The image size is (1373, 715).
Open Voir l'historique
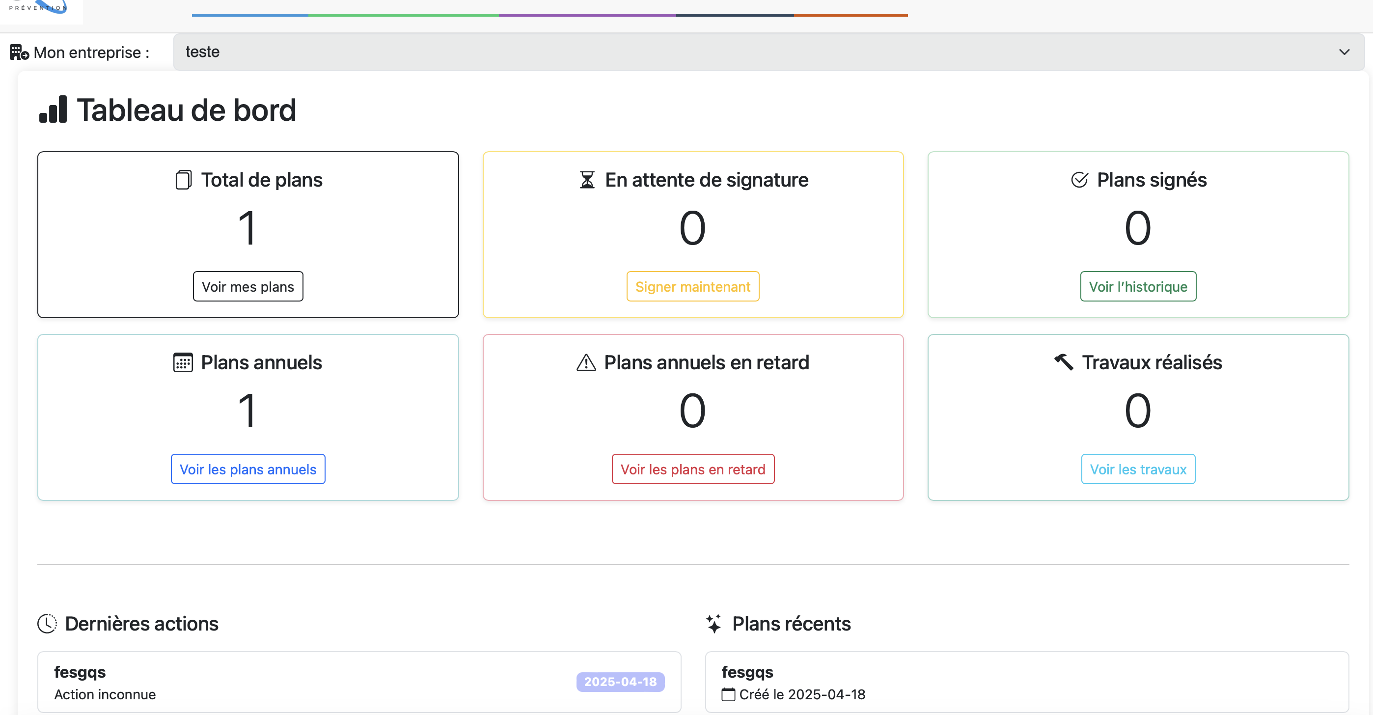click(x=1138, y=286)
